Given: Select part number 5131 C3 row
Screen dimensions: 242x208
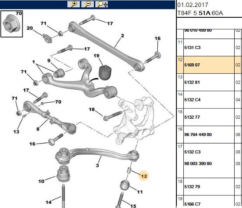Looking at the screenshot, I should (209, 47).
